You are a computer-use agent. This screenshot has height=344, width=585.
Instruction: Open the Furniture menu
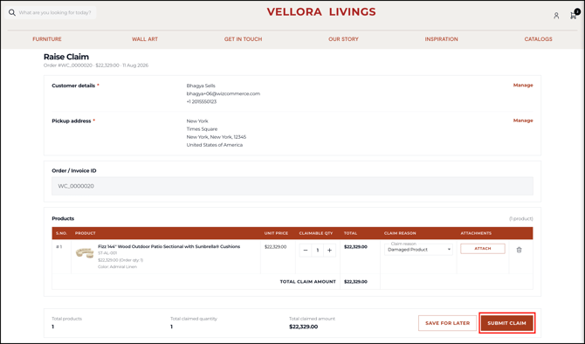click(x=47, y=39)
